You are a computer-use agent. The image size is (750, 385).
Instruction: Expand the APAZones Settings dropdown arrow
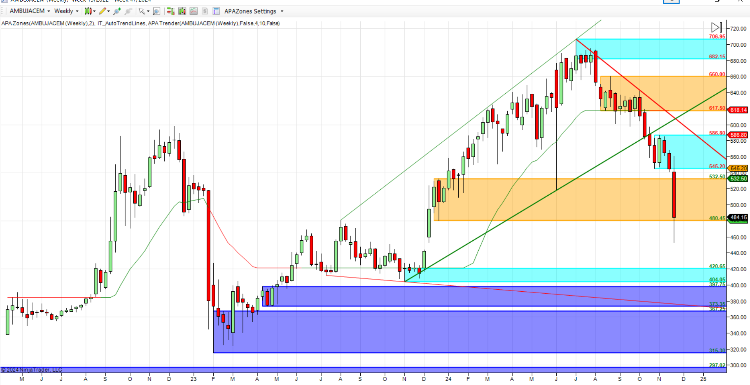click(282, 11)
